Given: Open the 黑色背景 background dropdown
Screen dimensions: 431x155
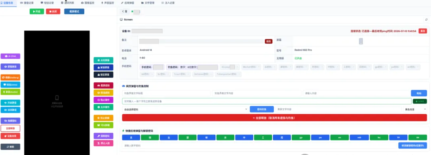Looking at the screenshot, I should (x=415, y=109).
